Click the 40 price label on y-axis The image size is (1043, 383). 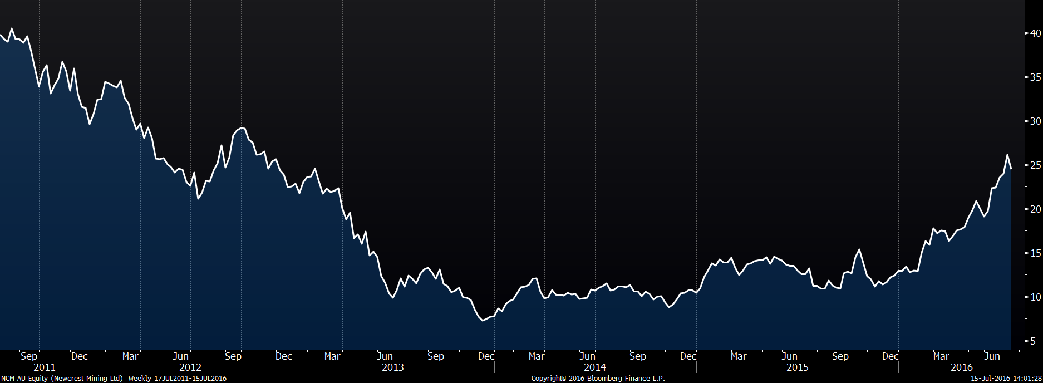click(1035, 33)
